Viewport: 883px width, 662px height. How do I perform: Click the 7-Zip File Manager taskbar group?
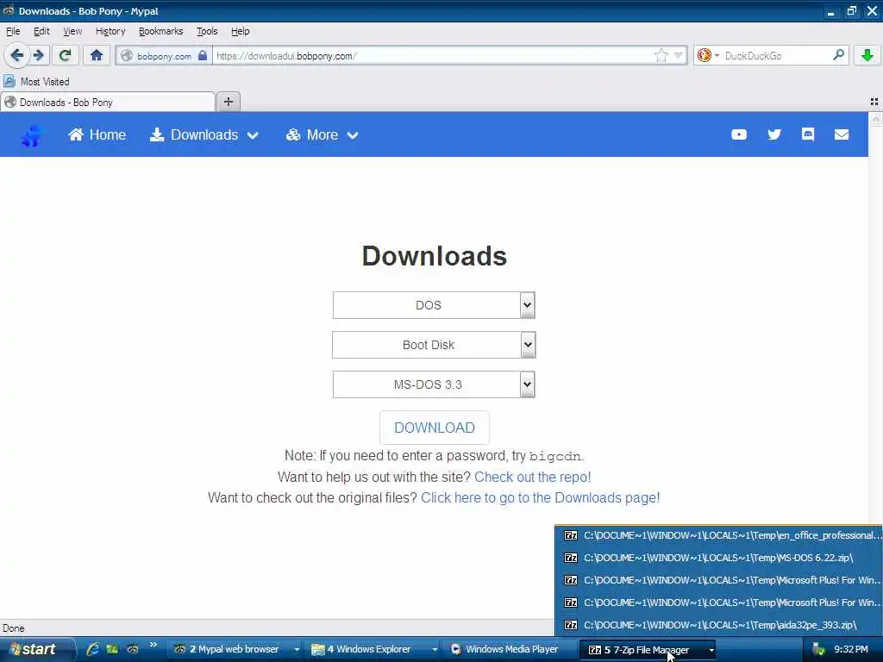coord(648,650)
